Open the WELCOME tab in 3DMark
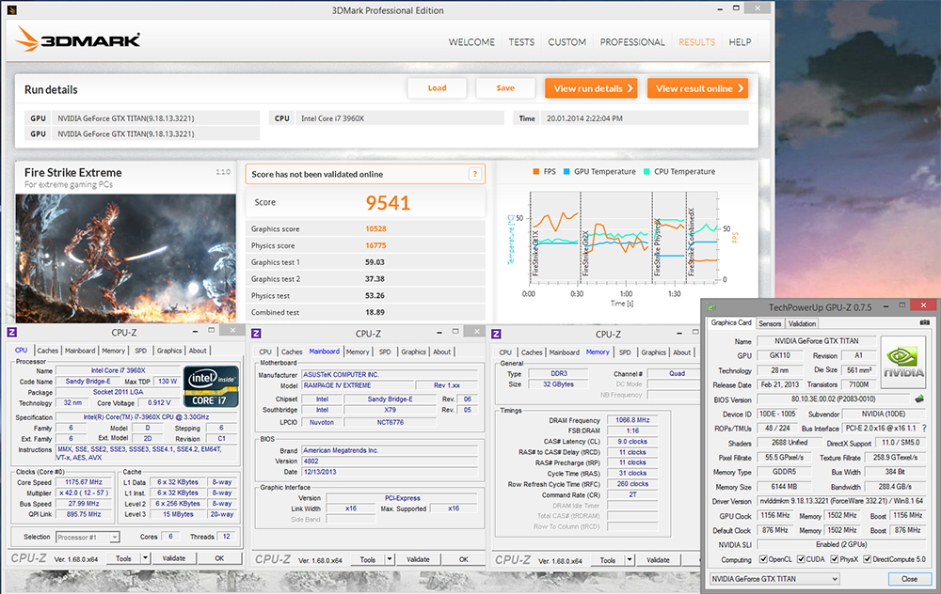The image size is (941, 594). [x=471, y=42]
